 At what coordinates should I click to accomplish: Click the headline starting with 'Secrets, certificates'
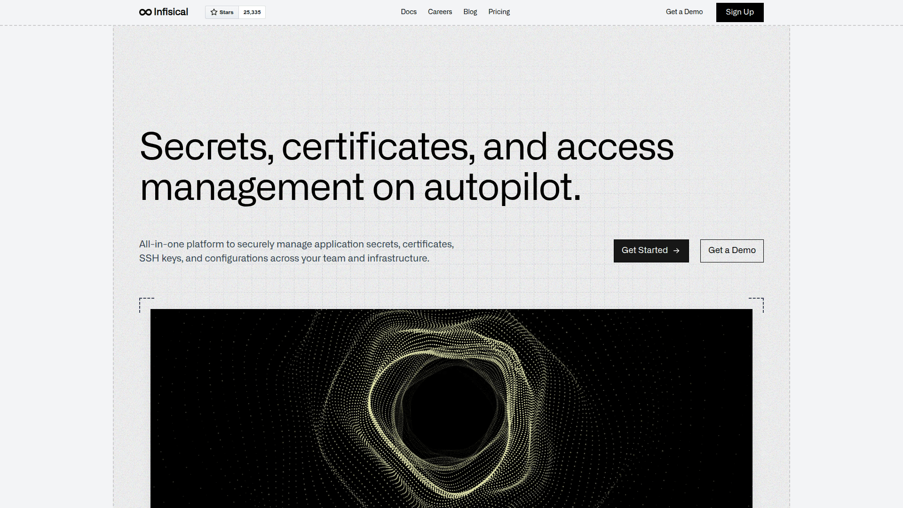coord(406,167)
